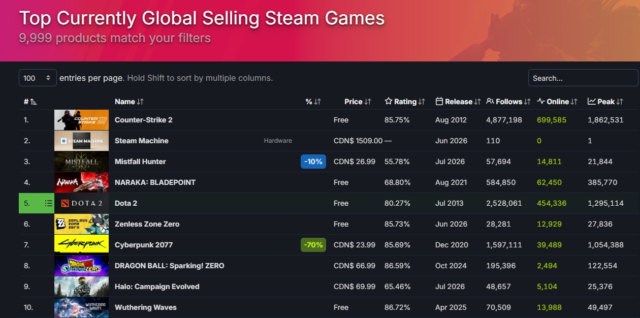Click Dragon Ball Sparking Zero thumbnail
This screenshot has width=640, height=318.
(x=81, y=266)
